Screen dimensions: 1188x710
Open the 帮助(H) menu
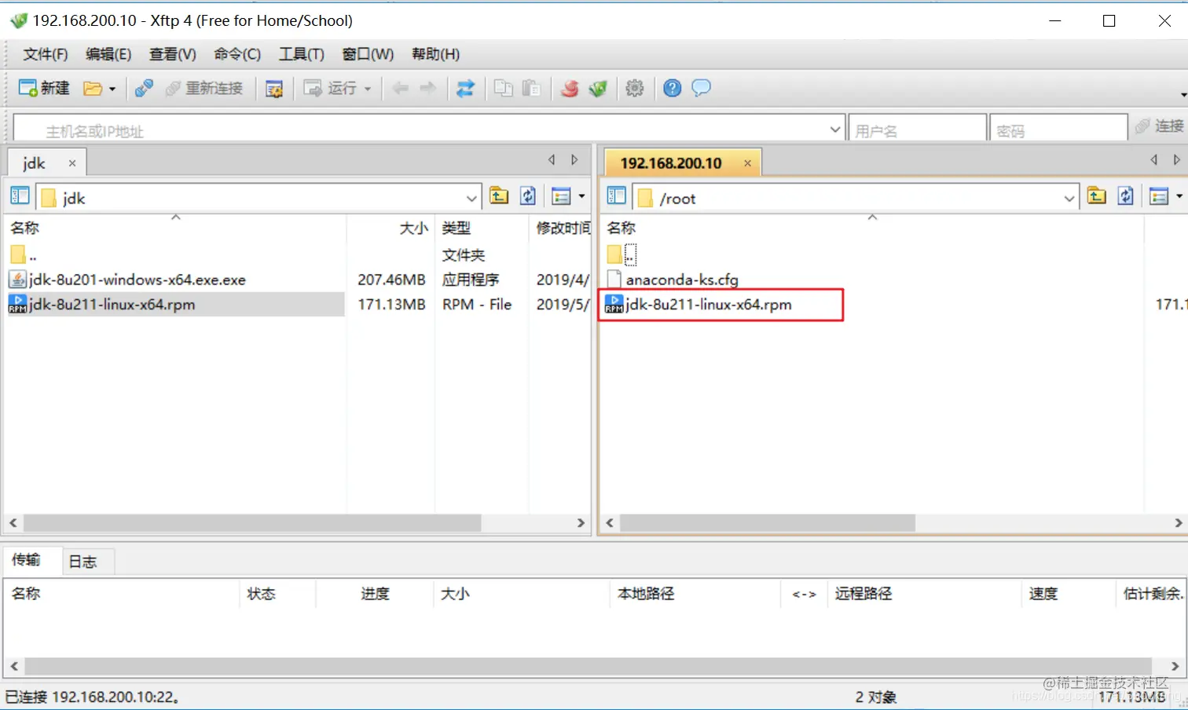pos(436,54)
